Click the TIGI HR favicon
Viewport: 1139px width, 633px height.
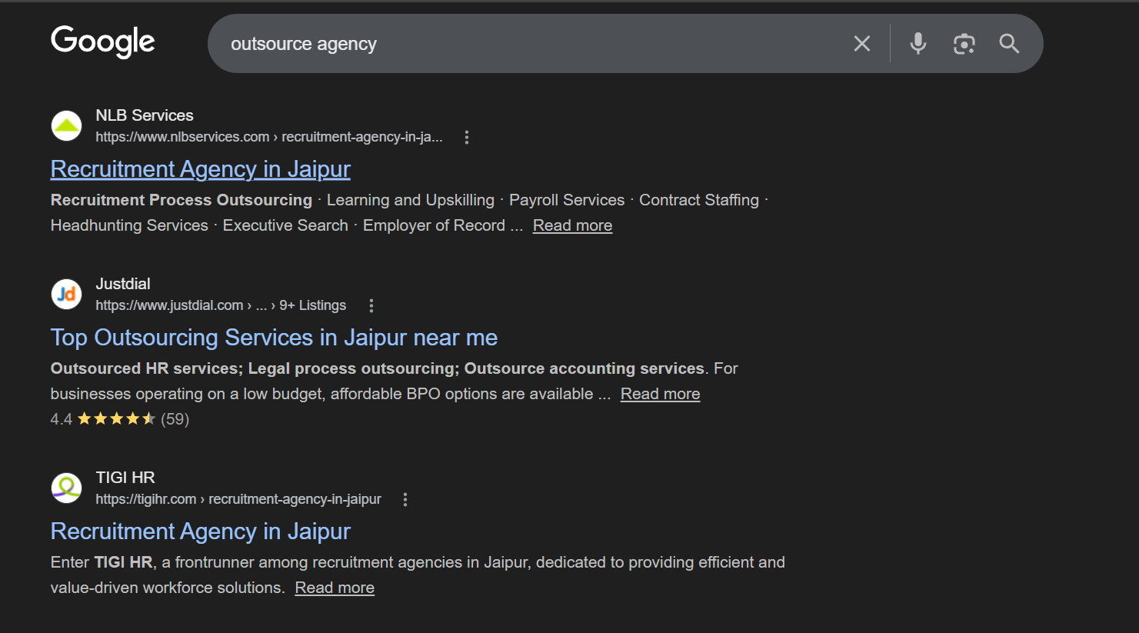click(66, 488)
